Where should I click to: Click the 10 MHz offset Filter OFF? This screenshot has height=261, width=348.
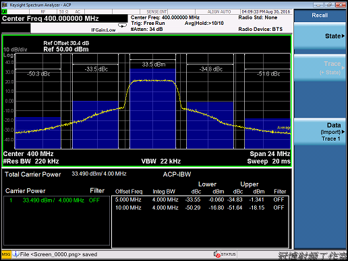pos(279,208)
